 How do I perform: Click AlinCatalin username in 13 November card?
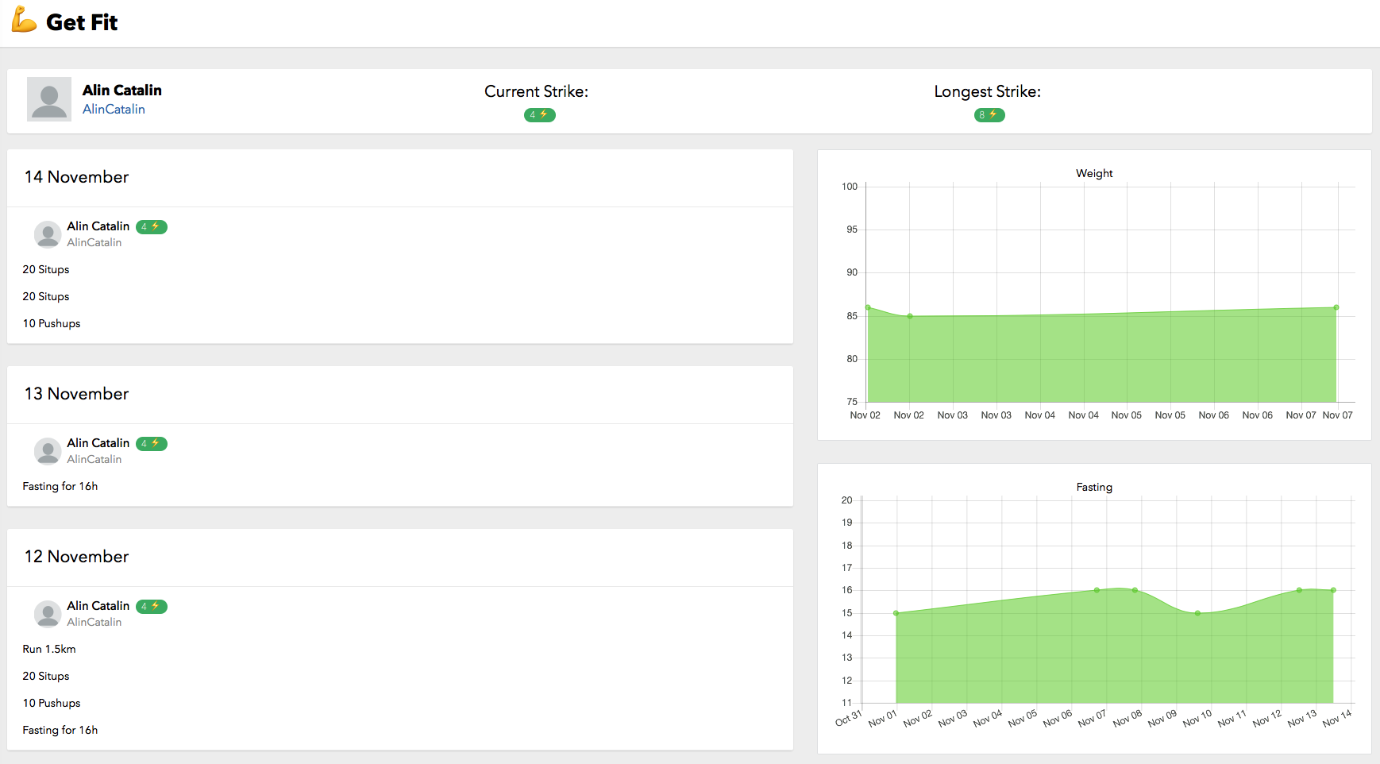coord(94,459)
